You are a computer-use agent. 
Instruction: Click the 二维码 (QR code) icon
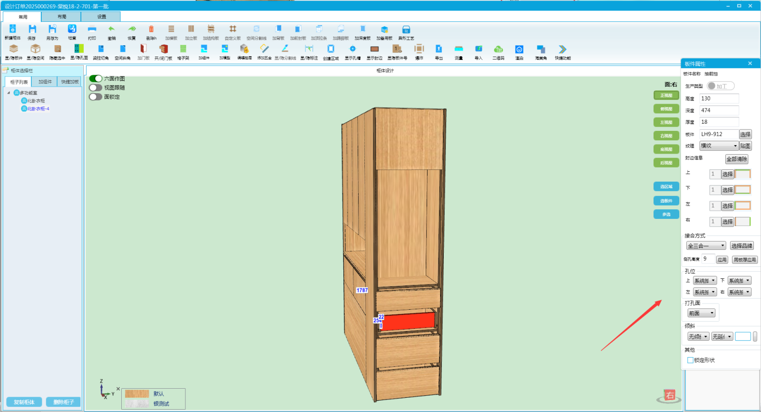tap(498, 50)
